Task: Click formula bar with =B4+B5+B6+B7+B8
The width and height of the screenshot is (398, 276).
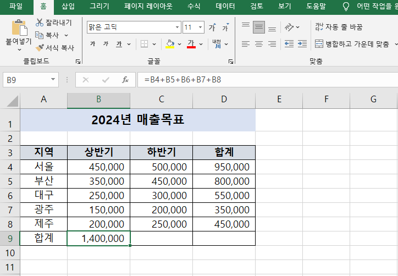Action: tap(268, 80)
